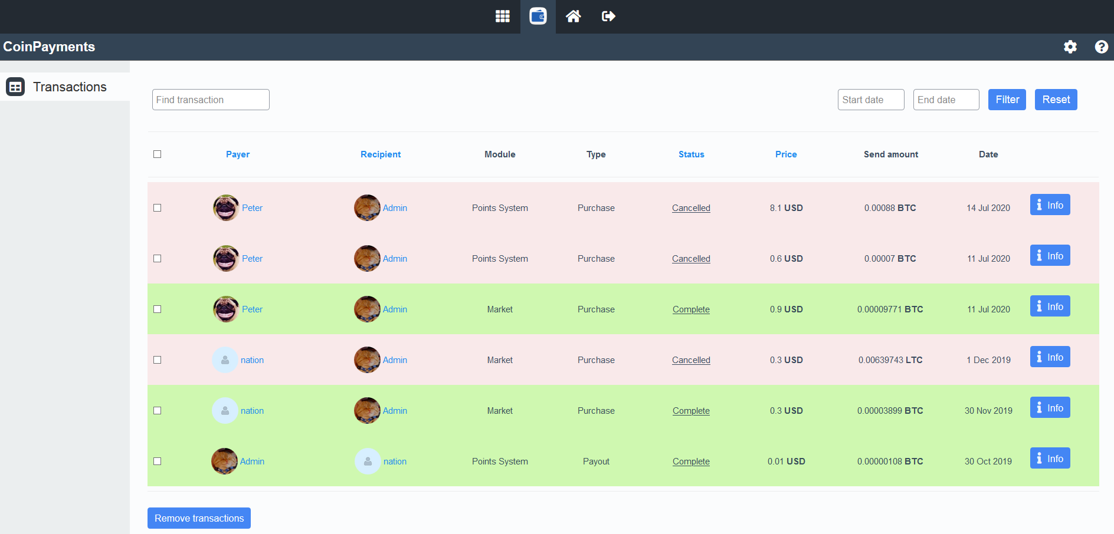Open the End date picker field
The image size is (1114, 534).
[x=946, y=100]
